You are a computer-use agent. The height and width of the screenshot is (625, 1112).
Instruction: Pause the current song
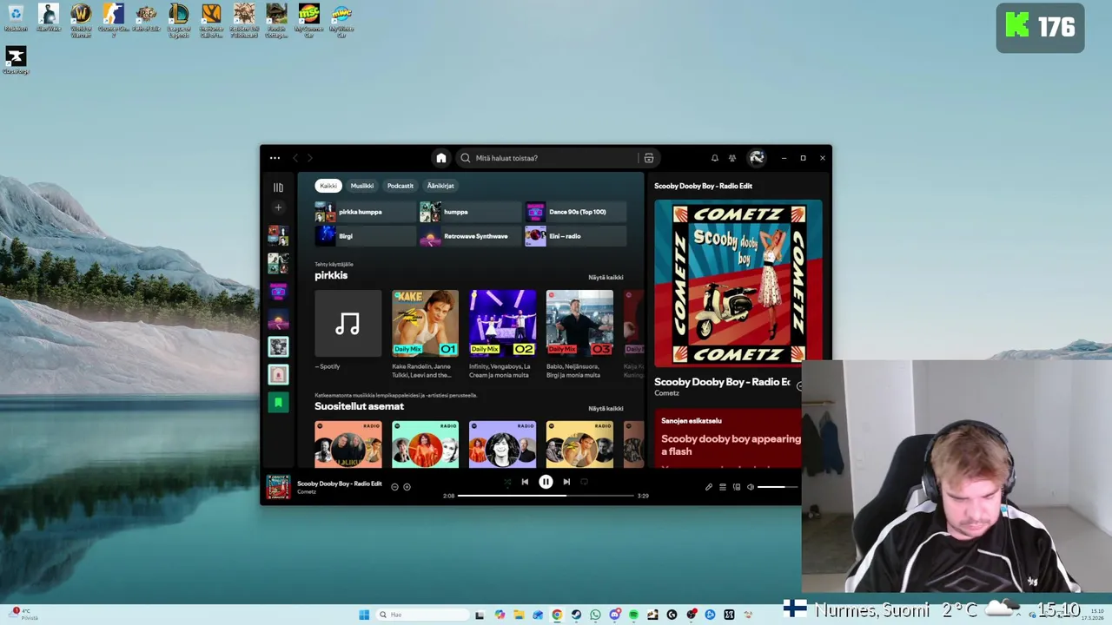click(x=546, y=482)
